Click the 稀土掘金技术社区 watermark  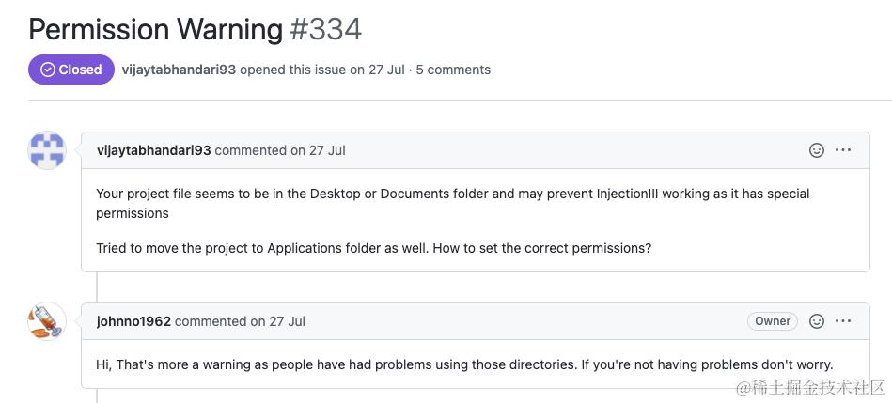click(x=812, y=386)
